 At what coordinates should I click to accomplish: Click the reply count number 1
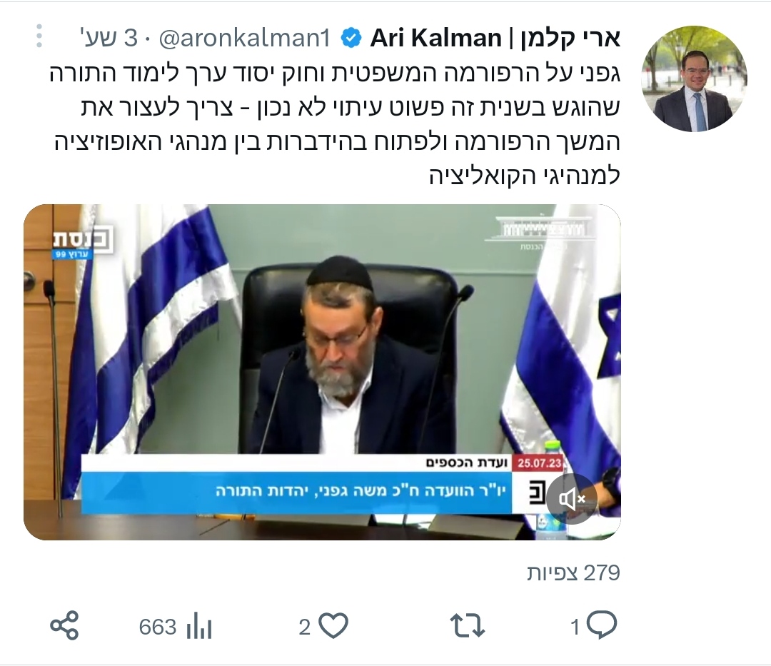point(575,627)
